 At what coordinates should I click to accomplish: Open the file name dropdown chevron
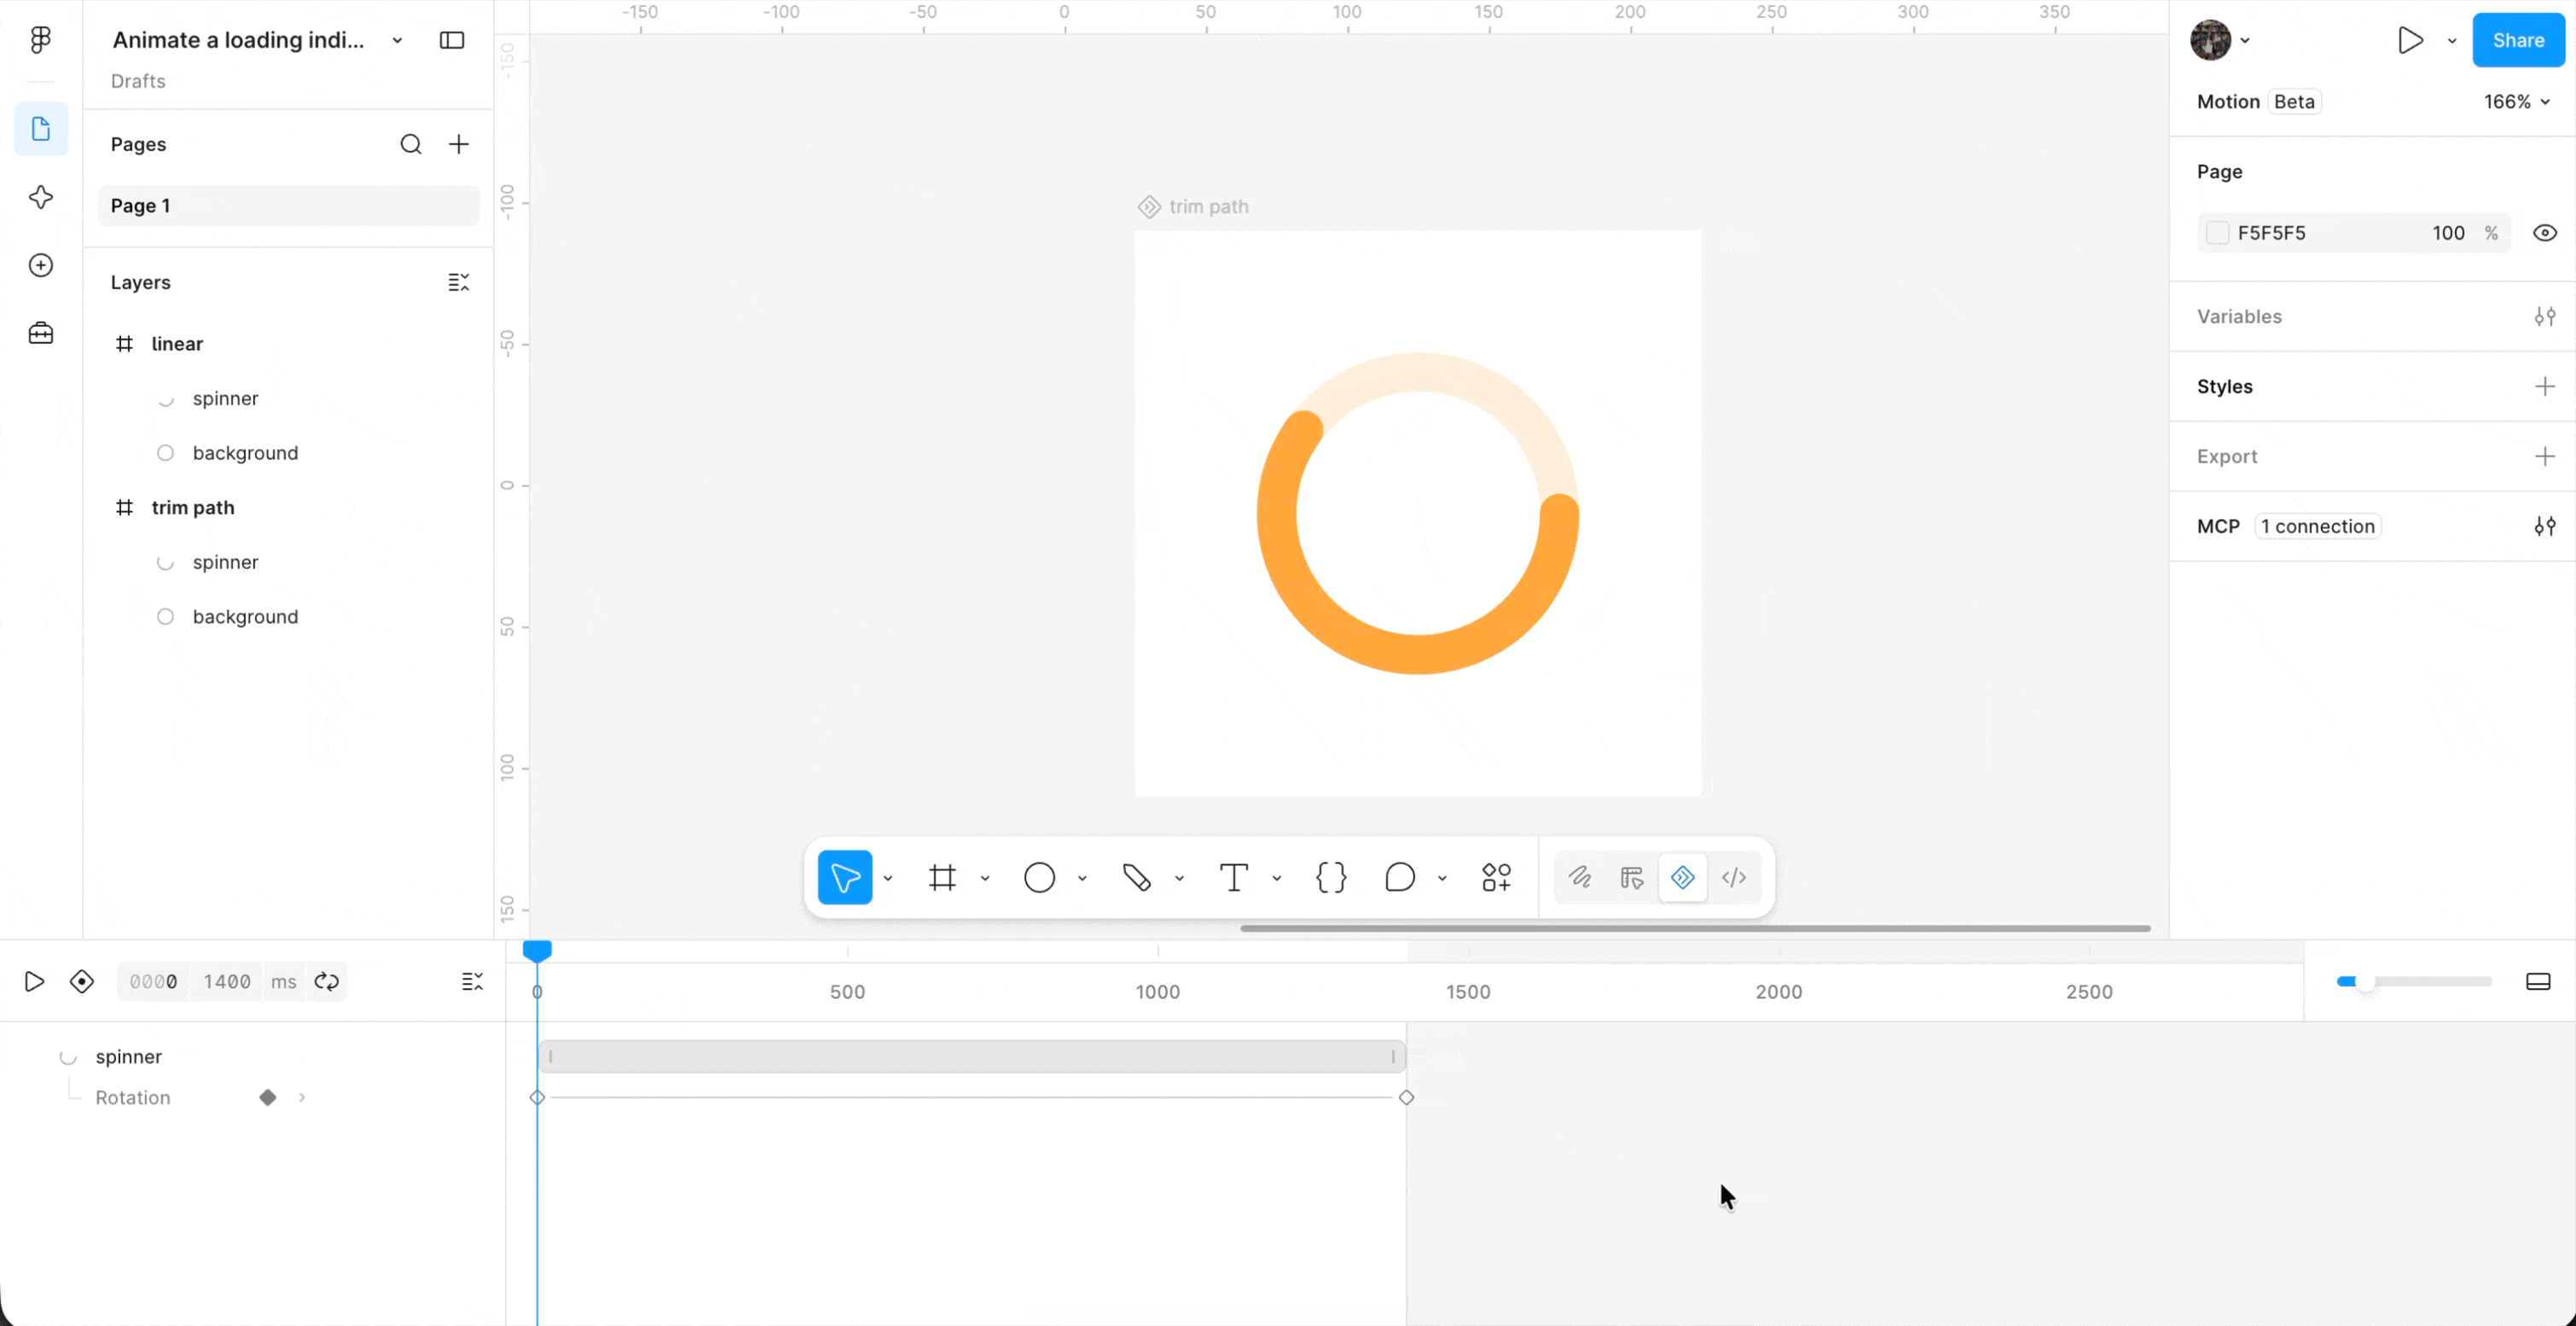[397, 41]
